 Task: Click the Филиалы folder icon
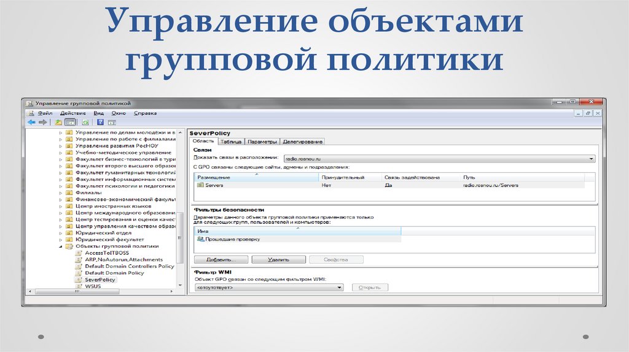click(69, 193)
